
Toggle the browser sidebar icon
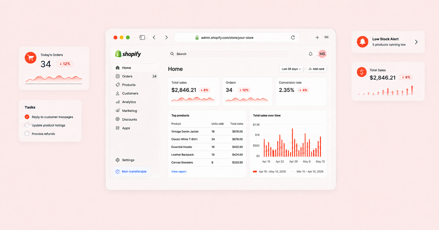pos(142,37)
